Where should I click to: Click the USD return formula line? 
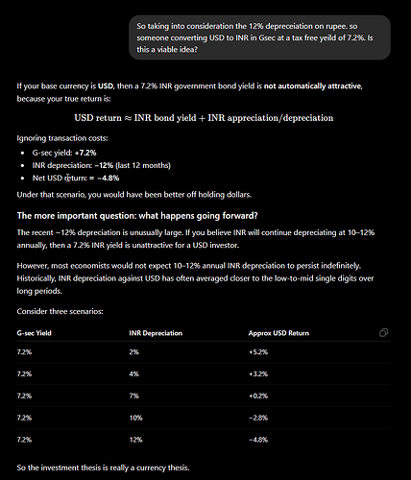[204, 118]
